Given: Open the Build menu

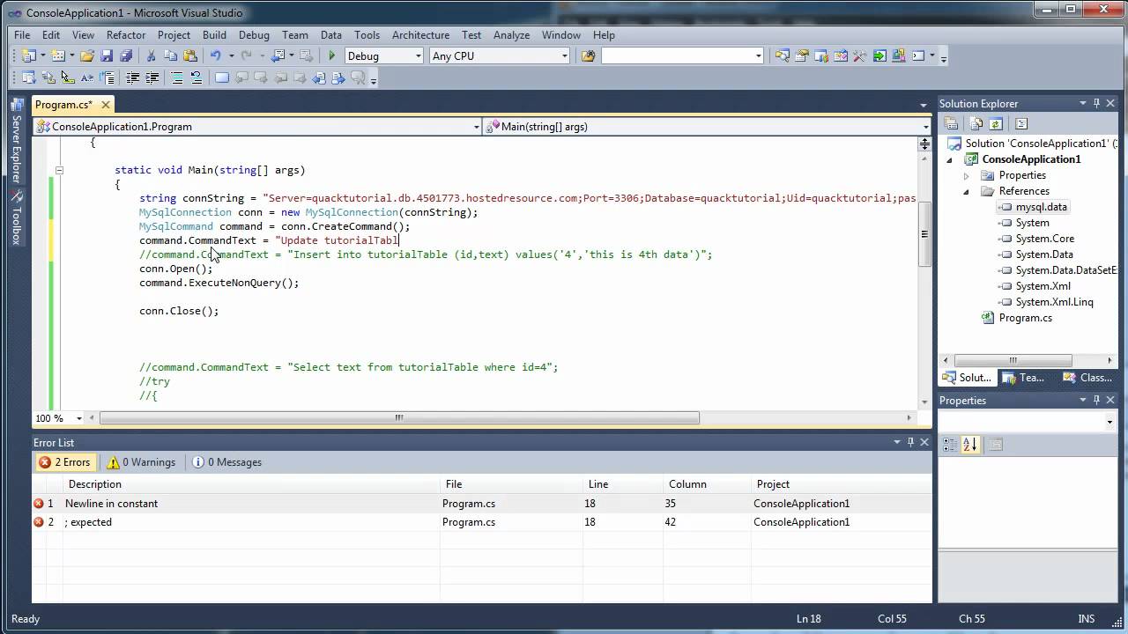Looking at the screenshot, I should point(214,35).
